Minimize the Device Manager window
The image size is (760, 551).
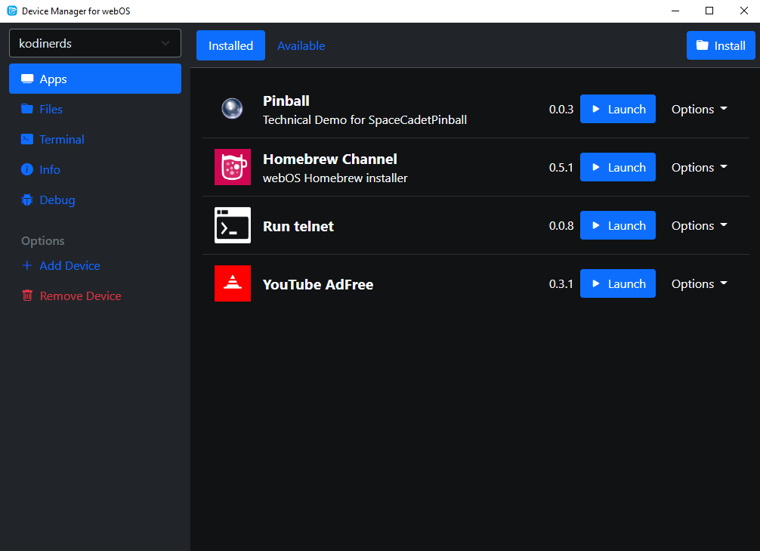pyautogui.click(x=675, y=11)
